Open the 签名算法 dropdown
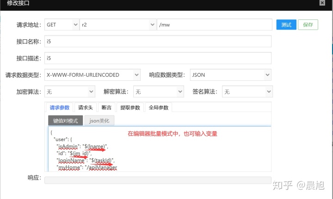 coord(247,91)
